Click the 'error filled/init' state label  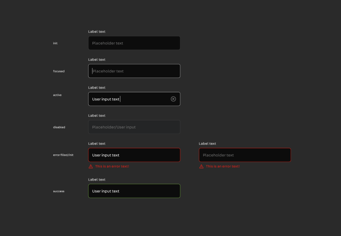point(63,155)
